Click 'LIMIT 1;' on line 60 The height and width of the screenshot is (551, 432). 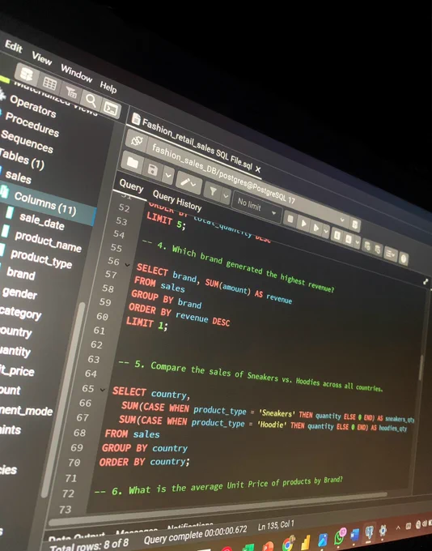click(x=146, y=323)
